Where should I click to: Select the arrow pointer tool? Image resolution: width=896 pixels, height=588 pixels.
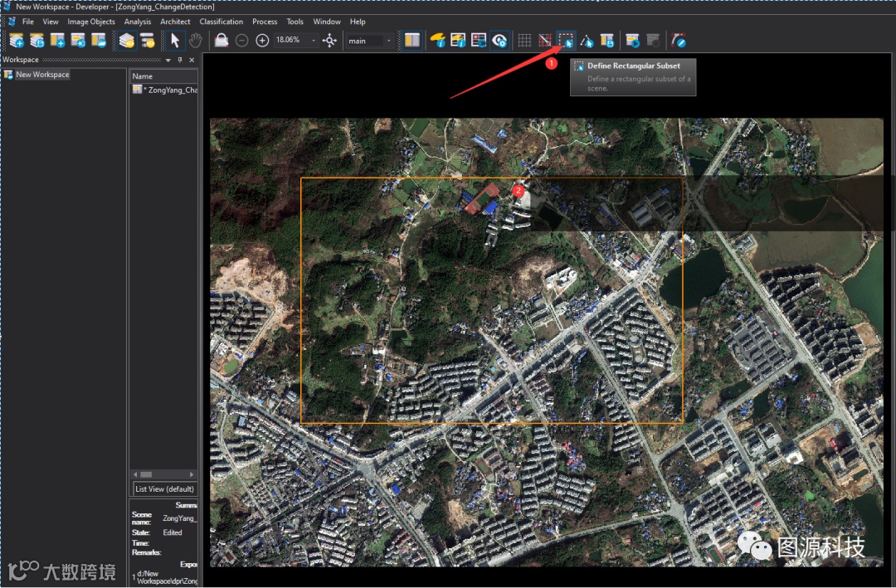(174, 40)
